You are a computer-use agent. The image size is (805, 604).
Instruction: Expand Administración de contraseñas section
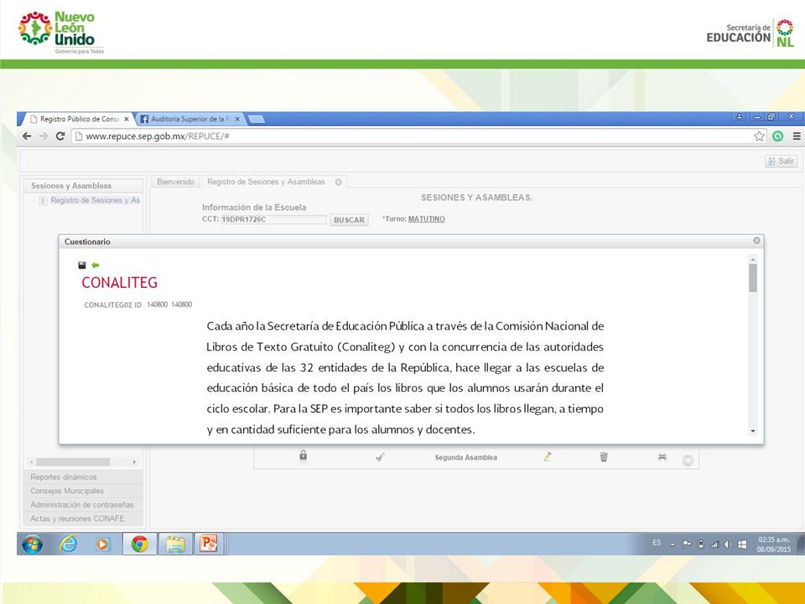point(83,505)
